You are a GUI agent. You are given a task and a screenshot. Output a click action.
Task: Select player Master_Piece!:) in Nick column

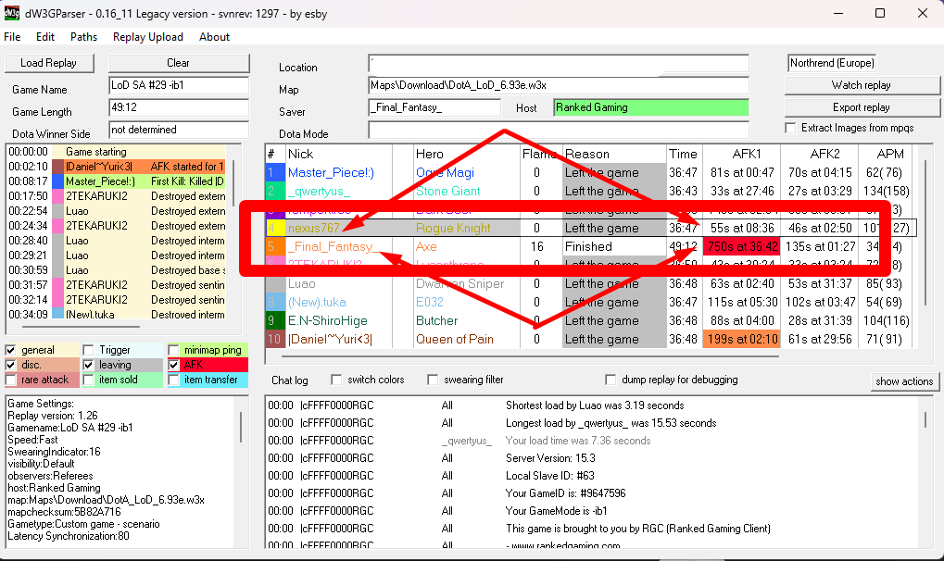(x=331, y=173)
